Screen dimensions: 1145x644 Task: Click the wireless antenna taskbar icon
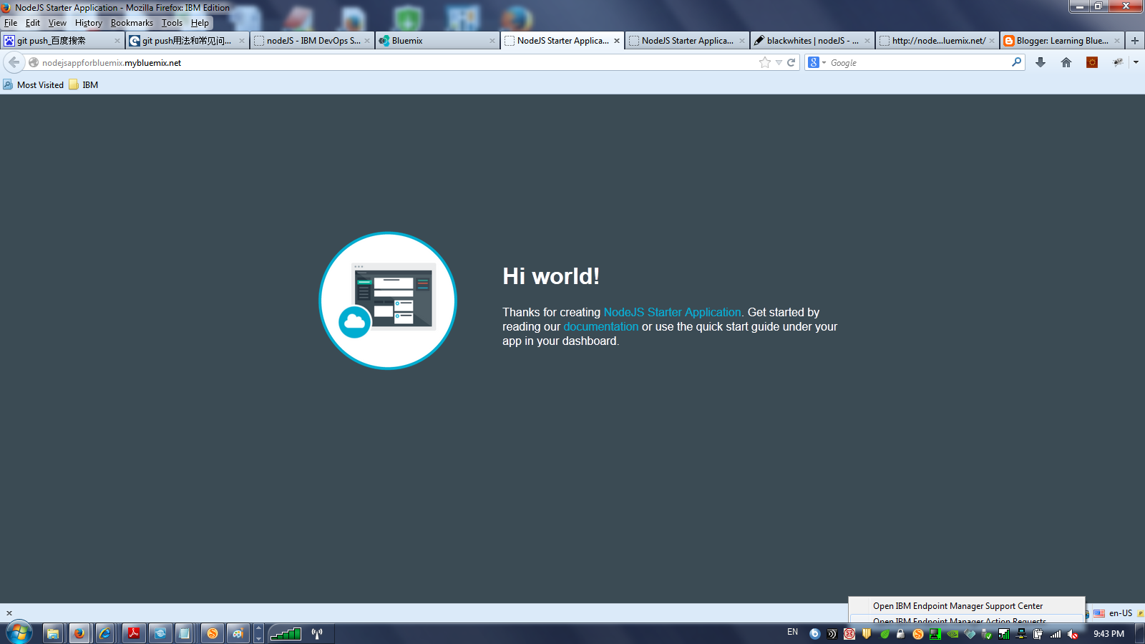(x=317, y=633)
